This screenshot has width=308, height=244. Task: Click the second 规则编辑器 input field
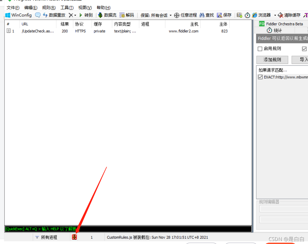point(284,219)
